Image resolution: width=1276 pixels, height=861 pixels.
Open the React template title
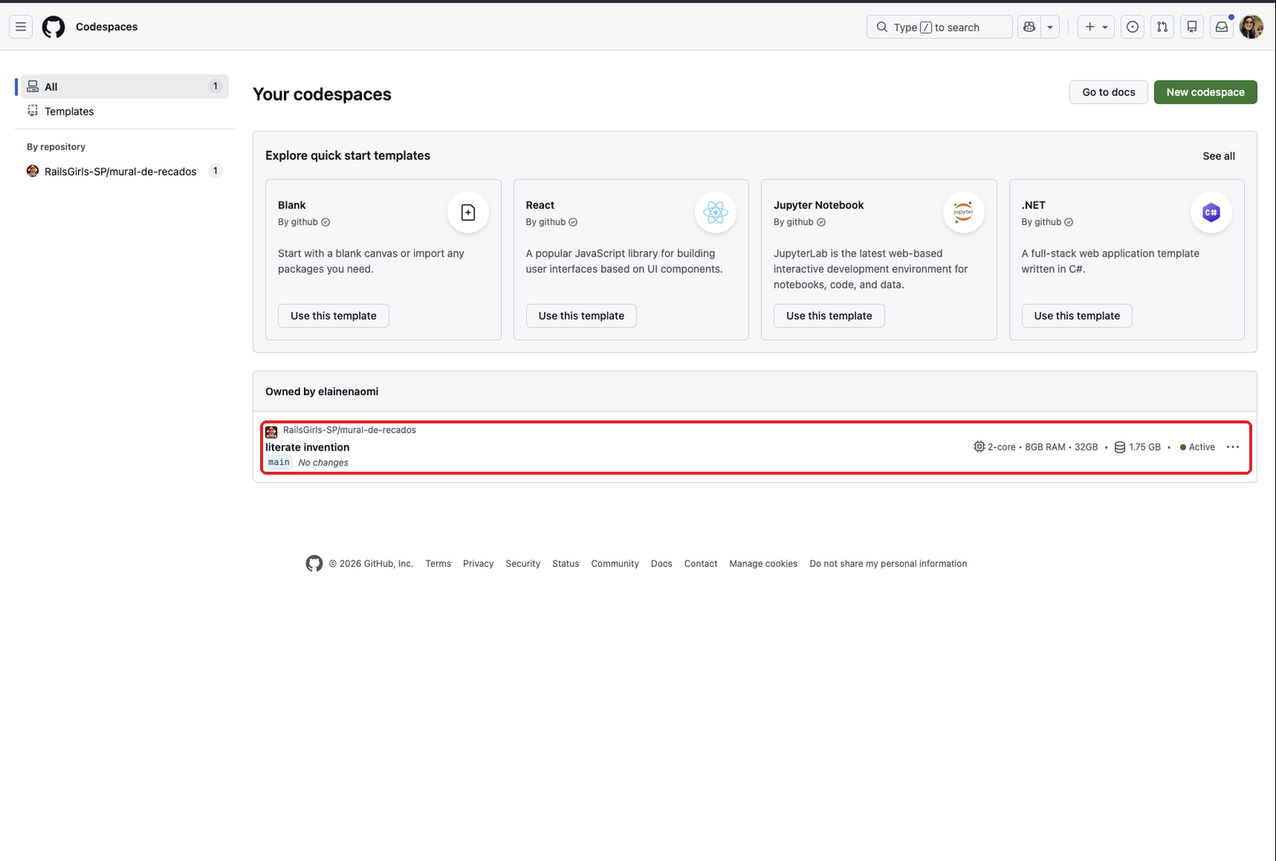click(540, 206)
